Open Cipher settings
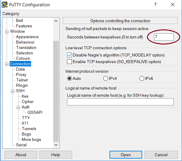Screen dimensions: 182x161 click(28, 102)
